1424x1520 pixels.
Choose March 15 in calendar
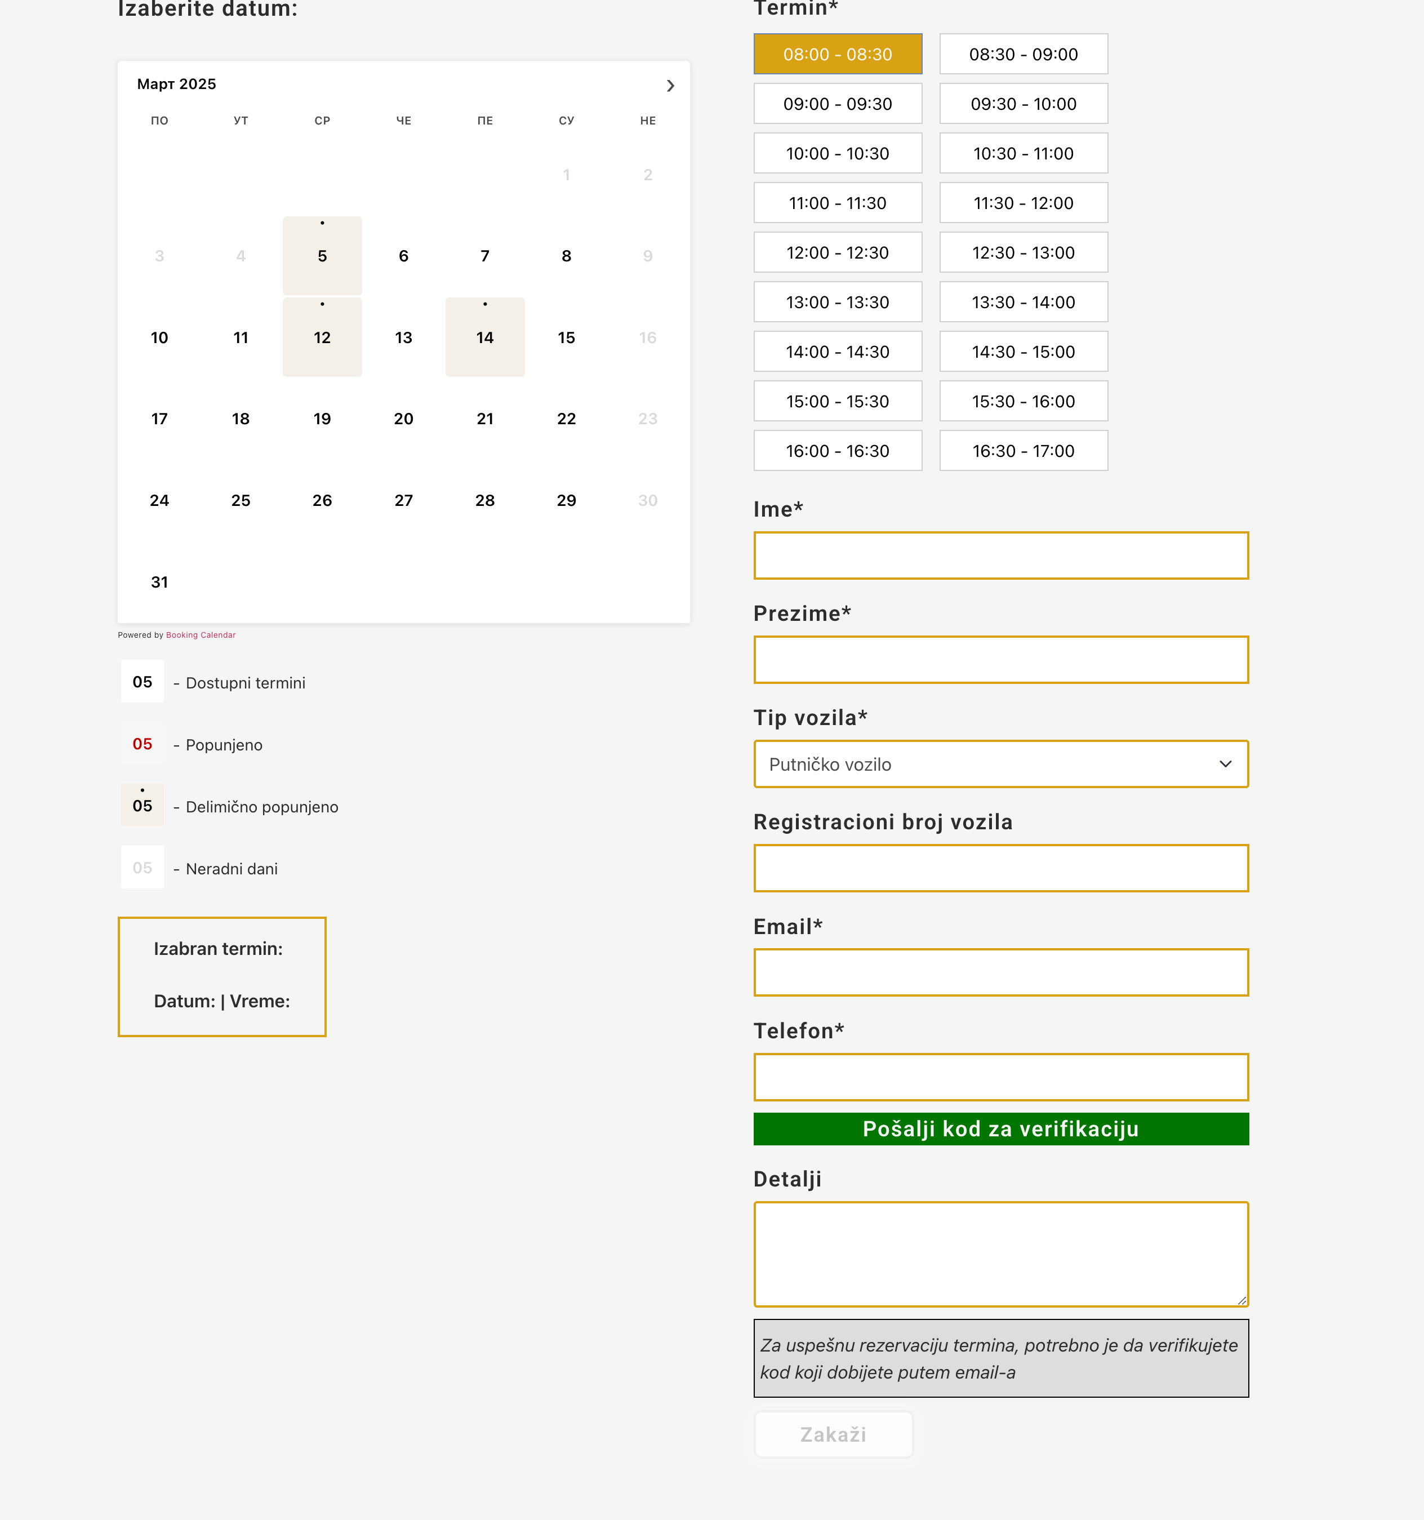[567, 337]
